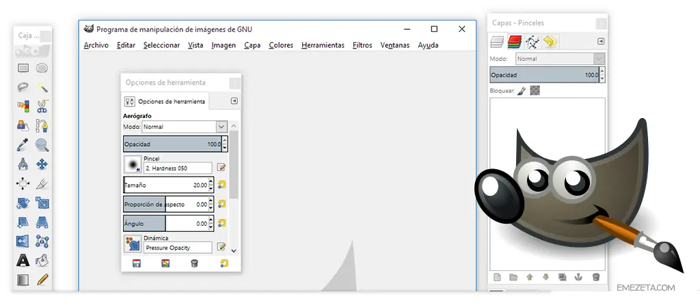The height and width of the screenshot is (307, 700).
Task: Activate the Rotate tool
Action: [x=23, y=203]
